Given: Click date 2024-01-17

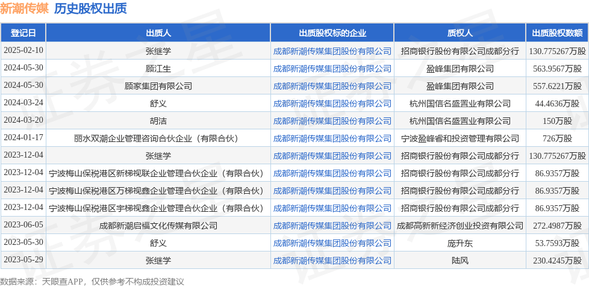Looking at the screenshot, I should point(23,138).
